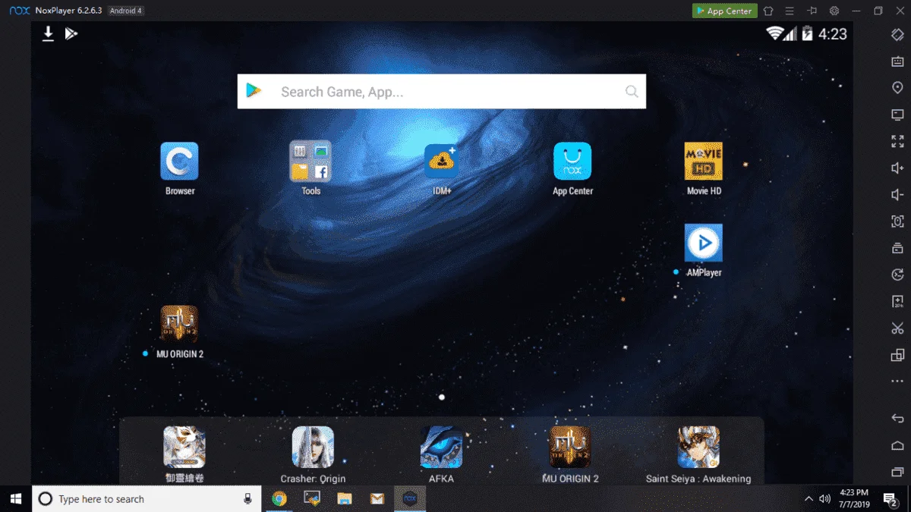
Task: Click the 4:23 Android clock
Action: 833,33
